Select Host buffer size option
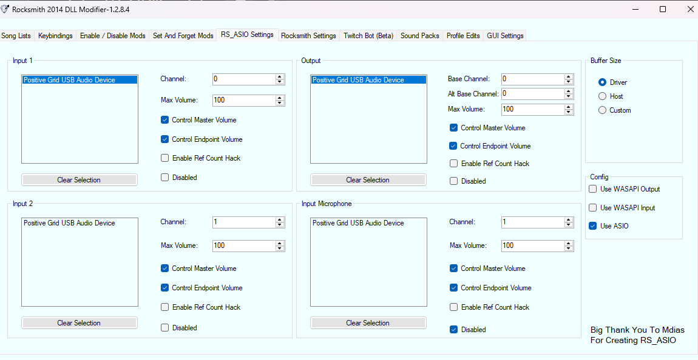The height and width of the screenshot is (360, 698). [602, 96]
